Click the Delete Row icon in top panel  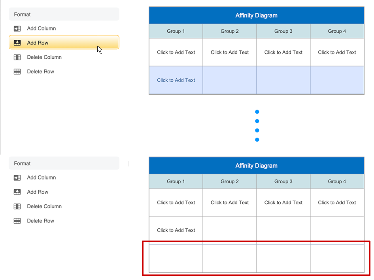click(17, 71)
